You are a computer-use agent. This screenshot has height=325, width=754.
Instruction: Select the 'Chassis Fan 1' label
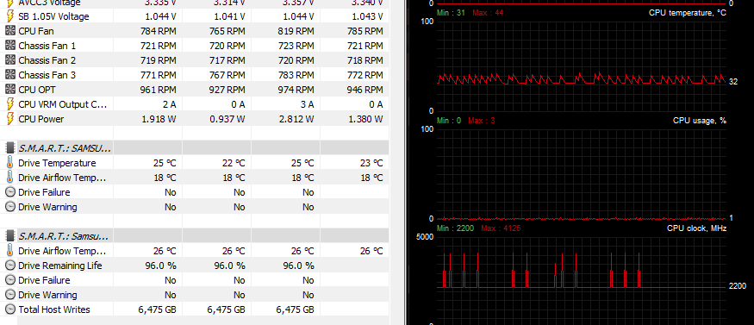click(x=47, y=46)
